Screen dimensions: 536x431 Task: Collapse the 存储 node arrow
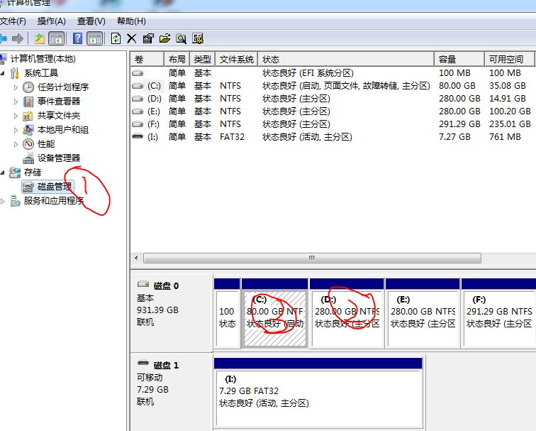(3, 173)
